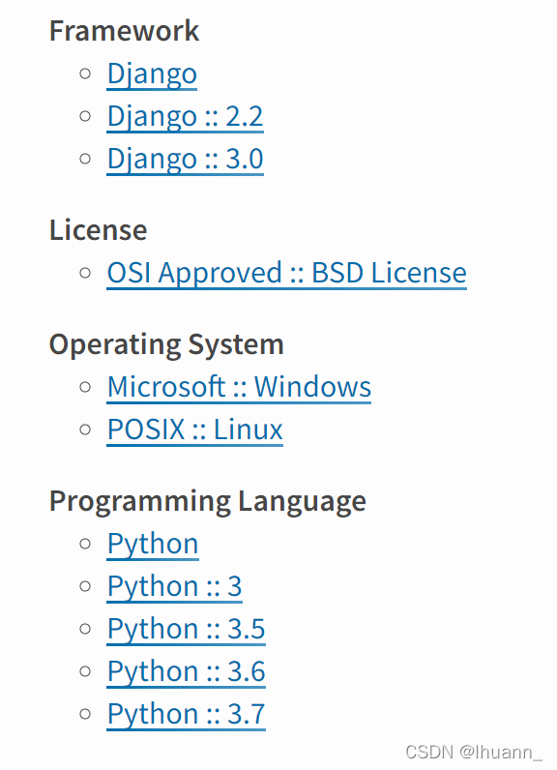Click the Programming Language heading
Viewport: 557px width, 770px height.
208,502
